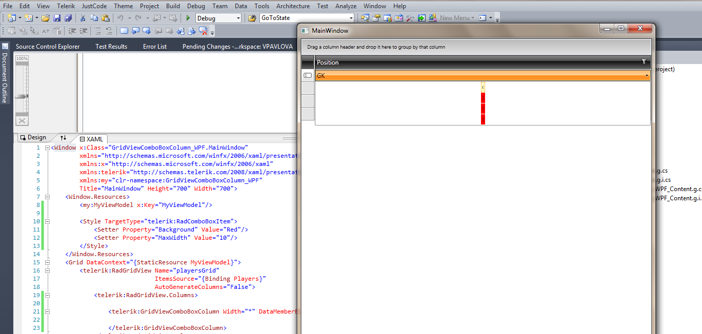Collapse the Grid element on line 15

point(48,263)
